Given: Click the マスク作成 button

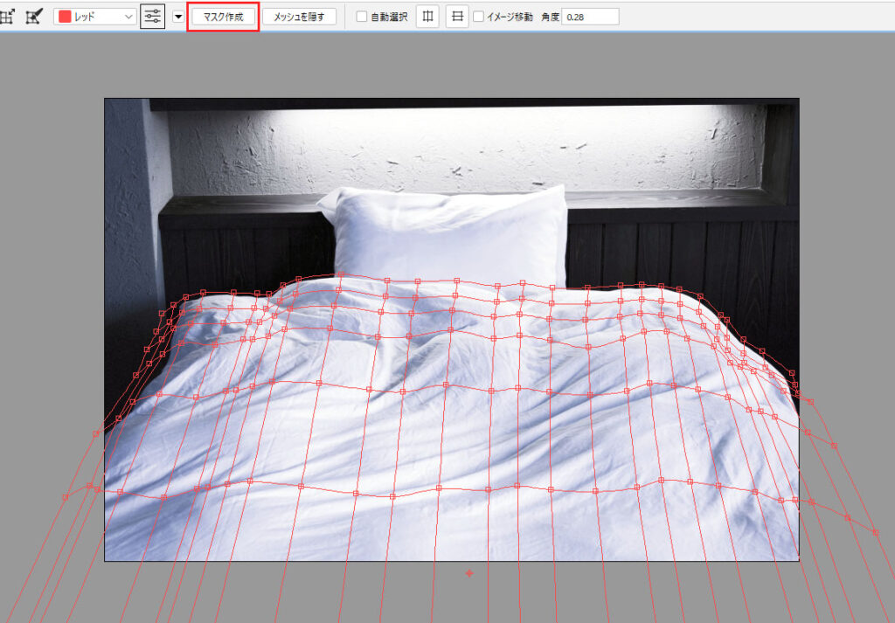Looking at the screenshot, I should click(x=223, y=17).
